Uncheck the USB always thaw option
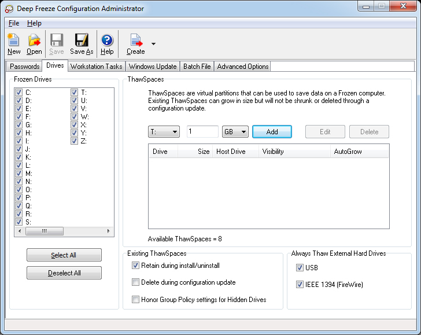This screenshot has height=335, width=421. pyautogui.click(x=300, y=267)
